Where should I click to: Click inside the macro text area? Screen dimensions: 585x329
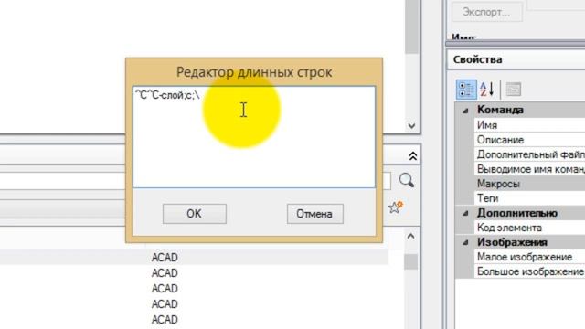click(254, 137)
